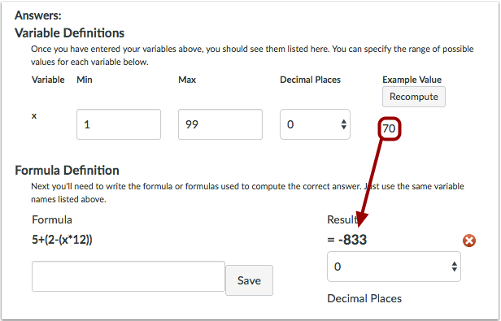Click the Variable Definitions heading
Viewport: 501px width, 321px height.
69,33
